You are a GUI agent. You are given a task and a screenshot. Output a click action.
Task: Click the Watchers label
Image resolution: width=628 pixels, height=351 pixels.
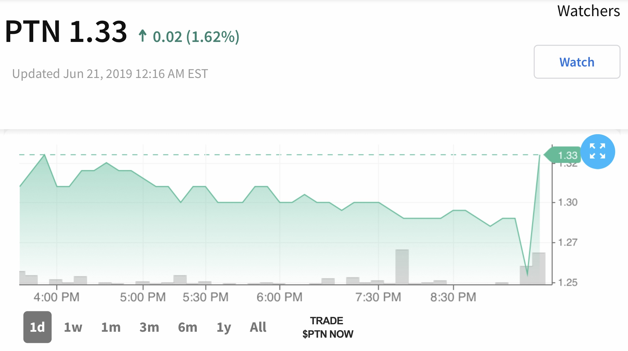(x=588, y=11)
